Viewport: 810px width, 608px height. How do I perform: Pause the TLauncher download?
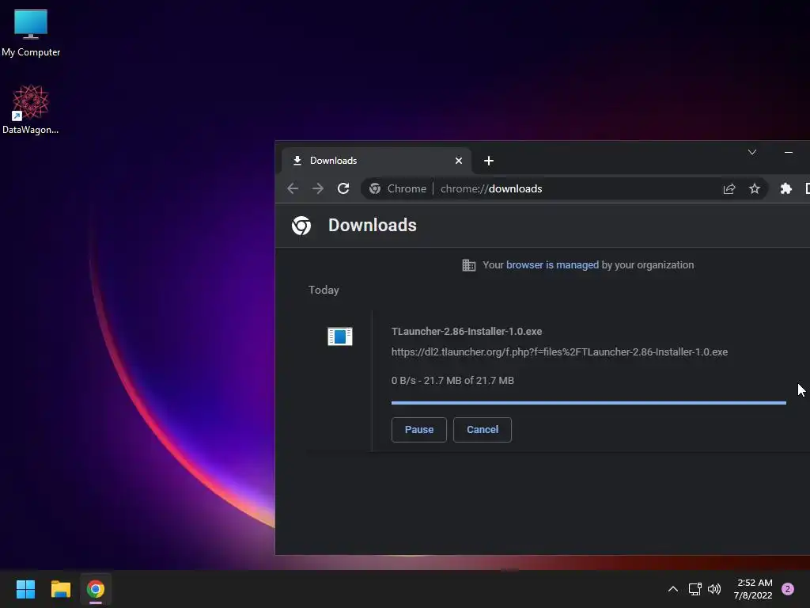pos(419,430)
